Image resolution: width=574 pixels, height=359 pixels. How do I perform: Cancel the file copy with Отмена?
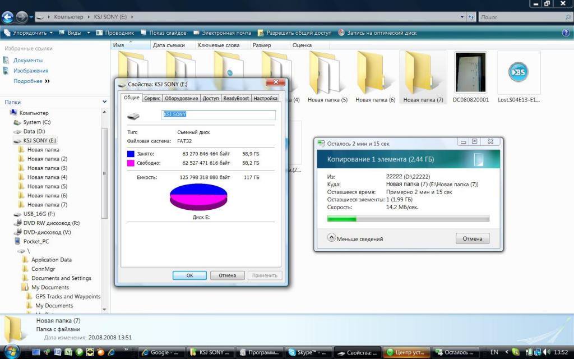(472, 238)
